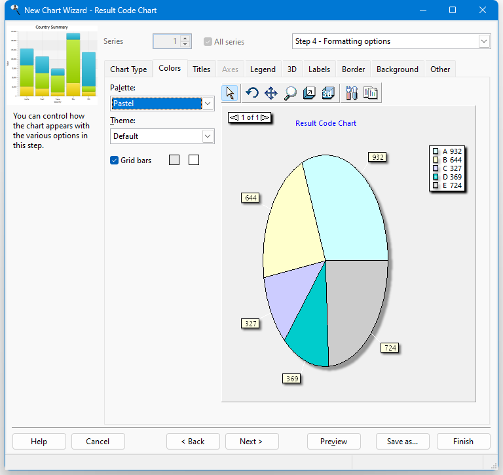Open the Palette dropdown showing Pastel
This screenshot has width=503, height=475.
[162, 104]
